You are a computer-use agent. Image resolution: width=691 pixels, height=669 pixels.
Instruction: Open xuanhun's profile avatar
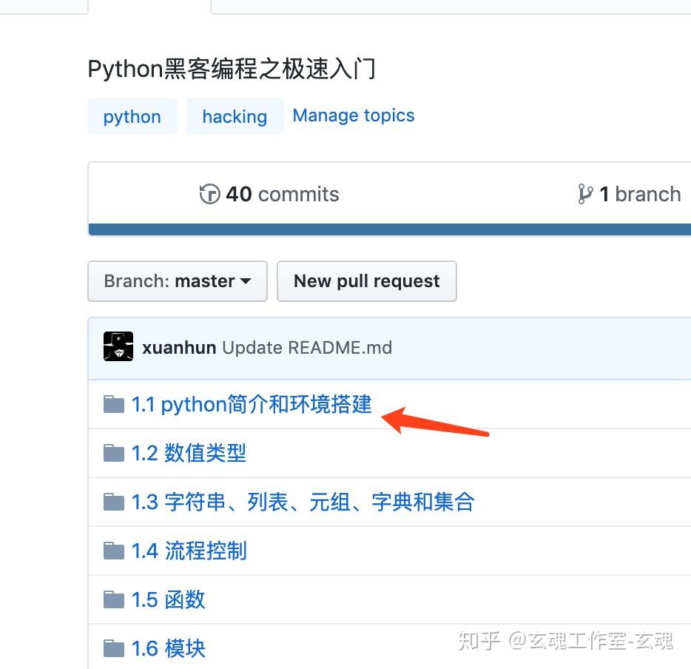click(118, 346)
